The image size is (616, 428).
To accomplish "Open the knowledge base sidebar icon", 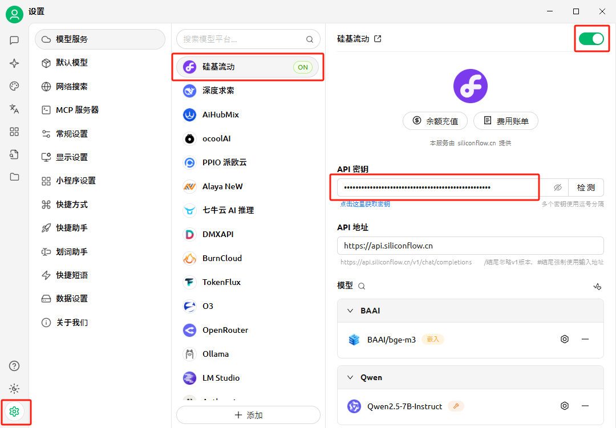I will (x=14, y=154).
